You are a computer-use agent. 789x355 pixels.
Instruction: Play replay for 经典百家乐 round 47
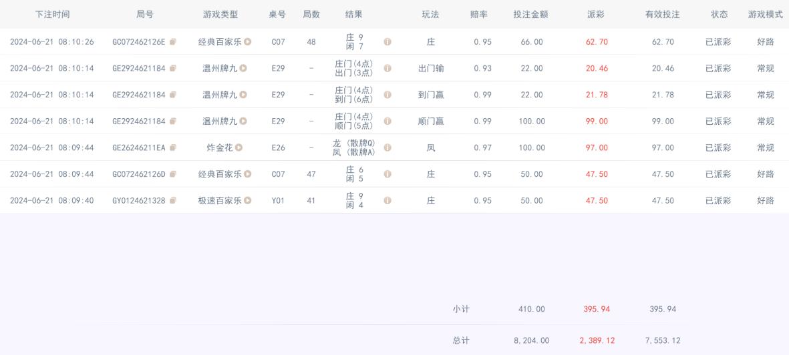(248, 174)
